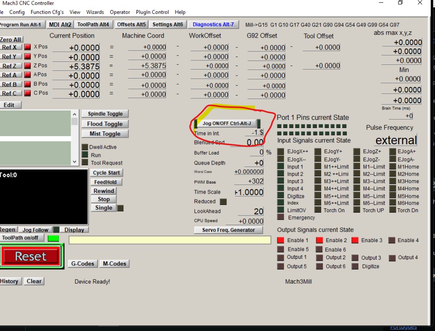Click the Enable 2 output LED
The width and height of the screenshot is (435, 331).
319,240
